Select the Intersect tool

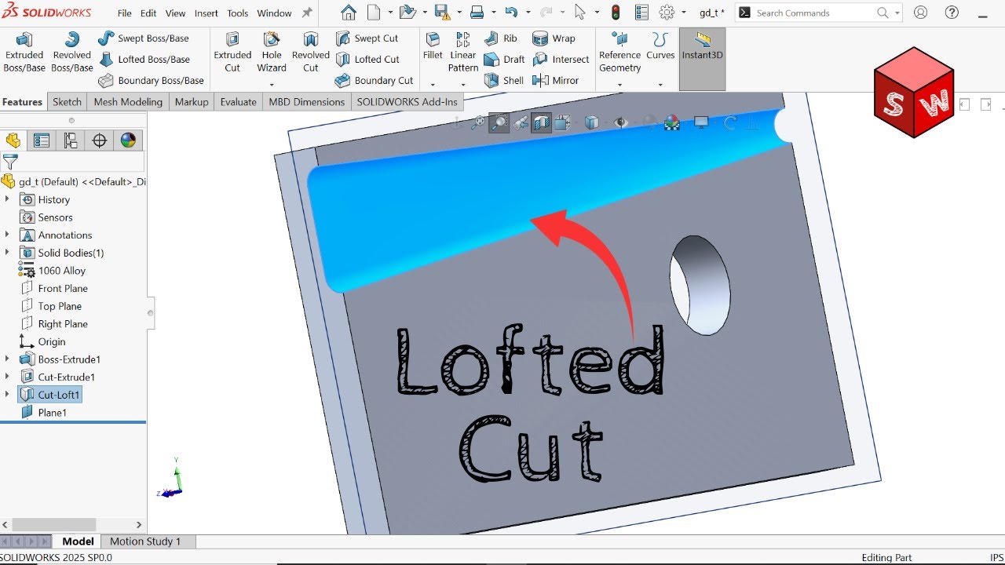561,59
